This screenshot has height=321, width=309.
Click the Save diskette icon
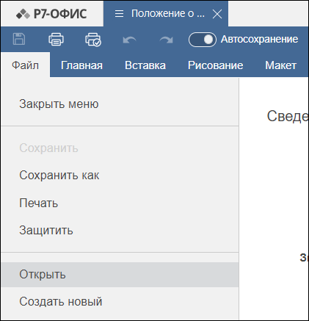click(19, 39)
